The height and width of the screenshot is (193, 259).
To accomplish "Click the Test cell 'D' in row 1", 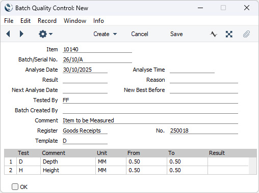I will [29, 162].
